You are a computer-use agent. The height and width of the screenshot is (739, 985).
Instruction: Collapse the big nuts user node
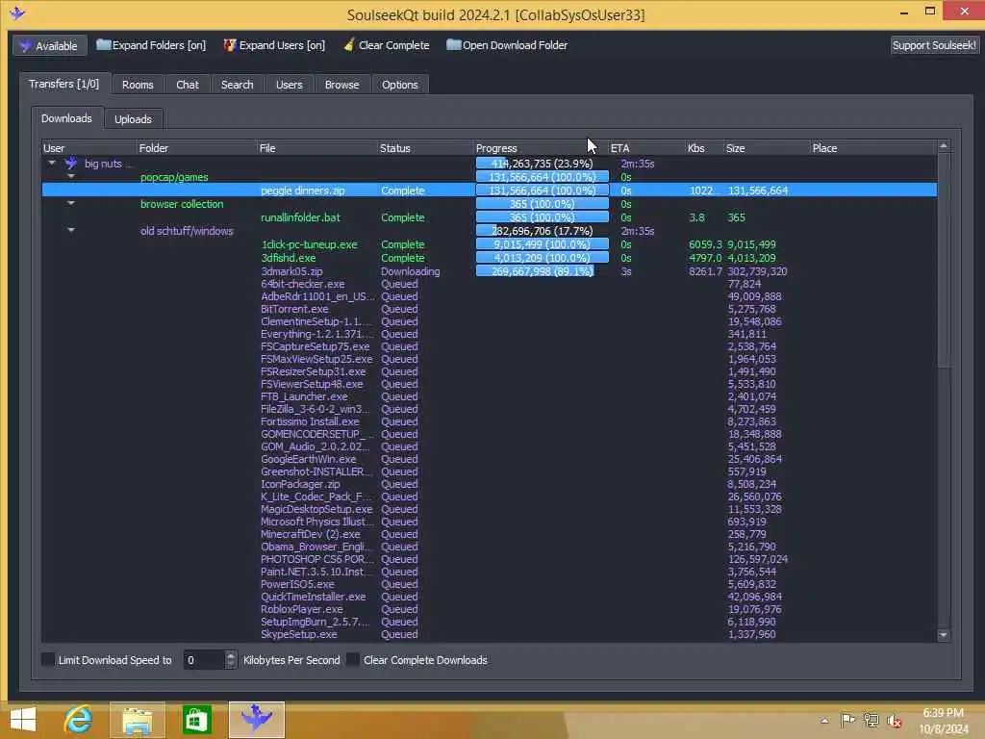pos(52,163)
